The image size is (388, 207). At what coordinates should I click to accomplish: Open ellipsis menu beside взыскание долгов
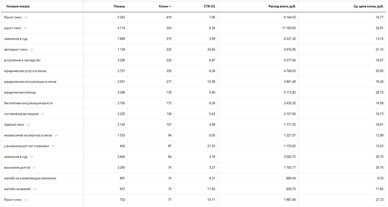[34, 168]
